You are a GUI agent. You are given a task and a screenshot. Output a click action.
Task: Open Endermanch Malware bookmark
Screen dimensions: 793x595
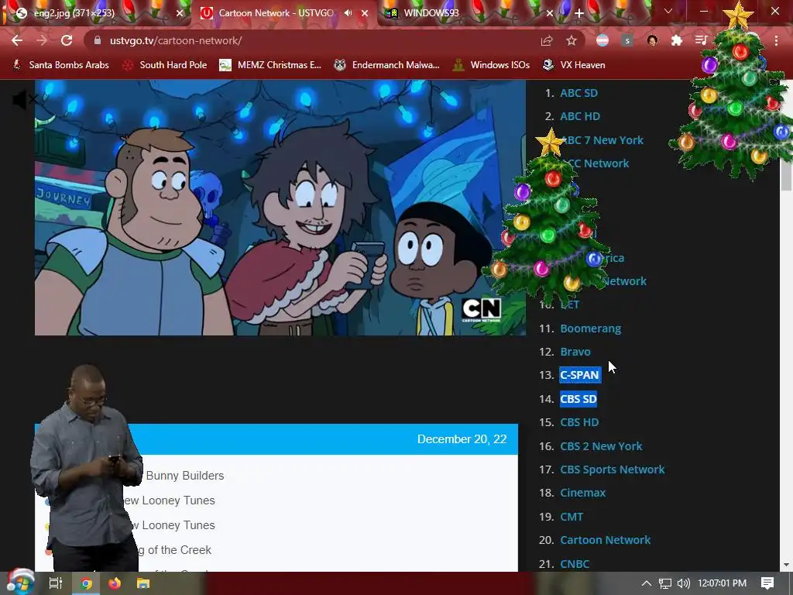click(x=387, y=65)
